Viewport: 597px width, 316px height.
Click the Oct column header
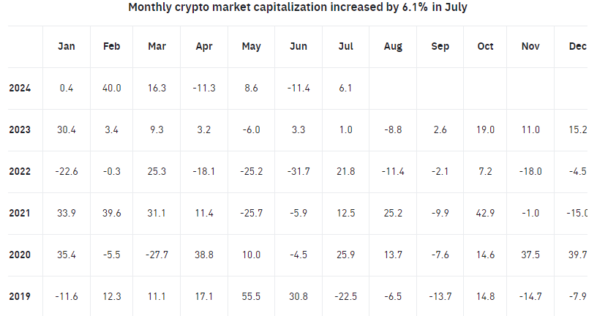click(486, 46)
